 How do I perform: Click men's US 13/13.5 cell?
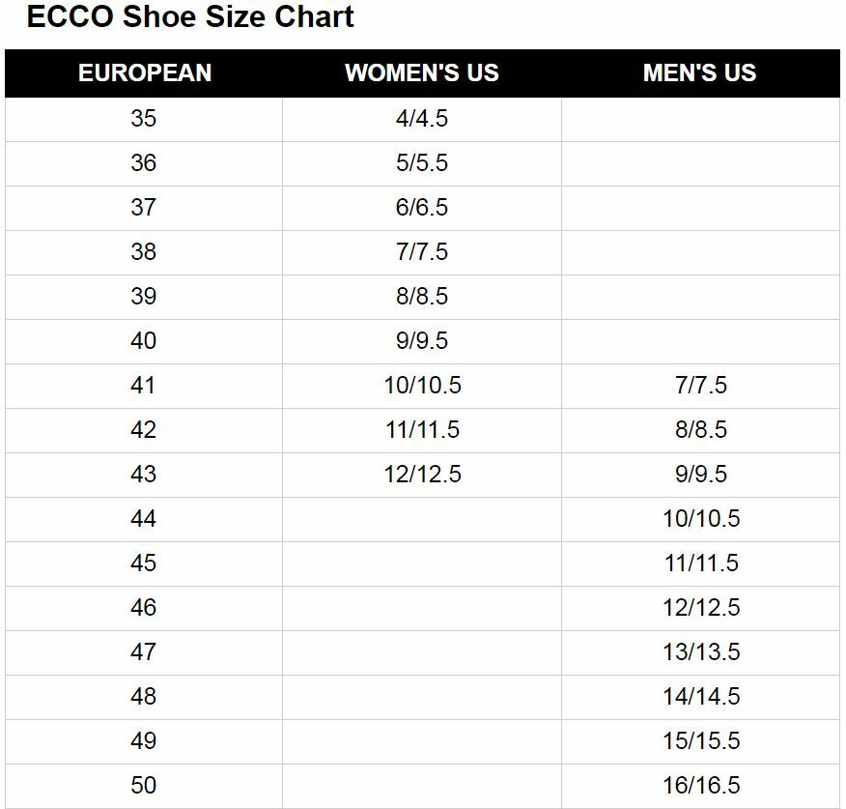pos(701,652)
